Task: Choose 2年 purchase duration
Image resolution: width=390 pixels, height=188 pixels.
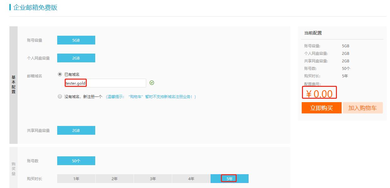Action: (114, 178)
